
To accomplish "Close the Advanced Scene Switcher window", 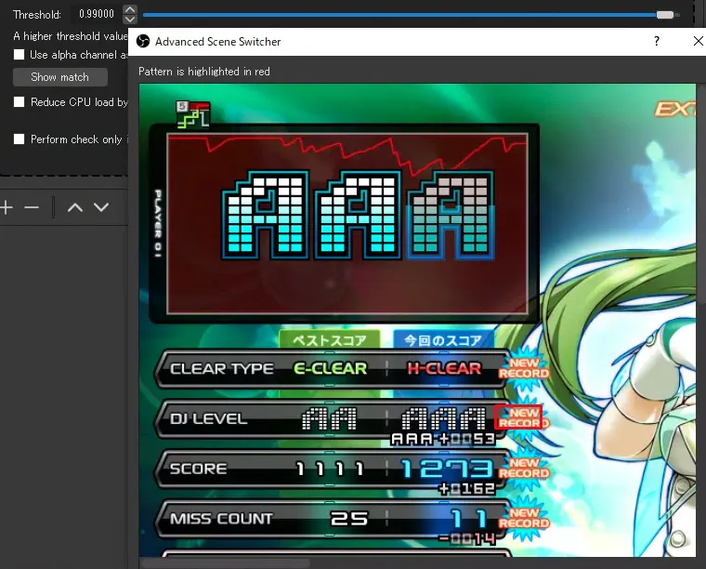I will [699, 42].
